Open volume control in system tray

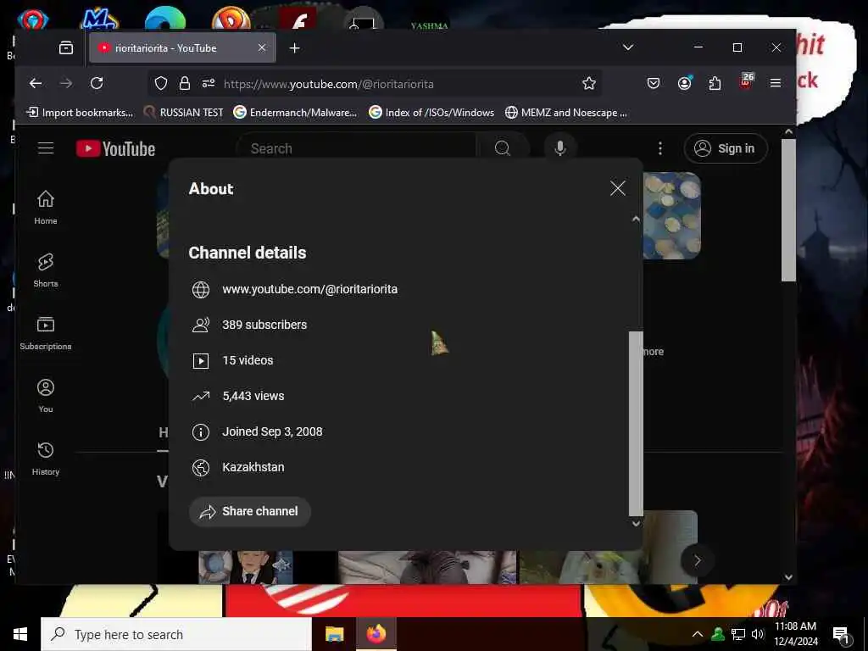pyautogui.click(x=758, y=634)
